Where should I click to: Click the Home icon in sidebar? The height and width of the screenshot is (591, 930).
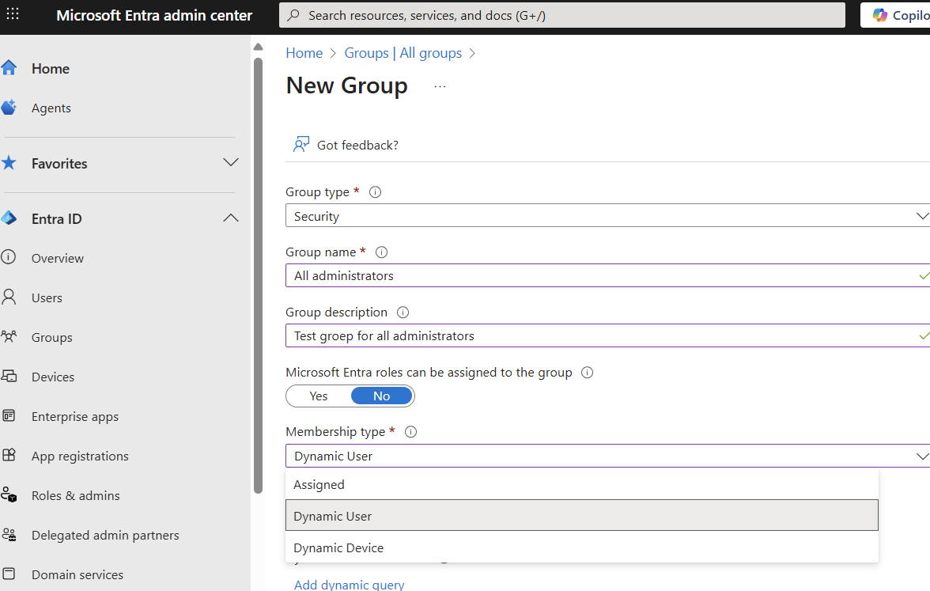(x=9, y=69)
